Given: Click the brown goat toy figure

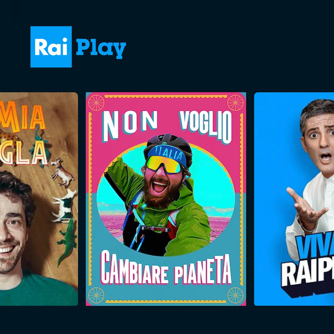Looking at the screenshot, I should [x=62, y=172].
